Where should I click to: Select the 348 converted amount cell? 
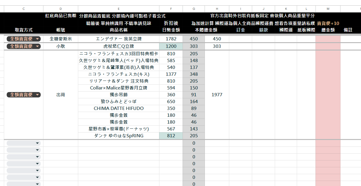coord(194,74)
